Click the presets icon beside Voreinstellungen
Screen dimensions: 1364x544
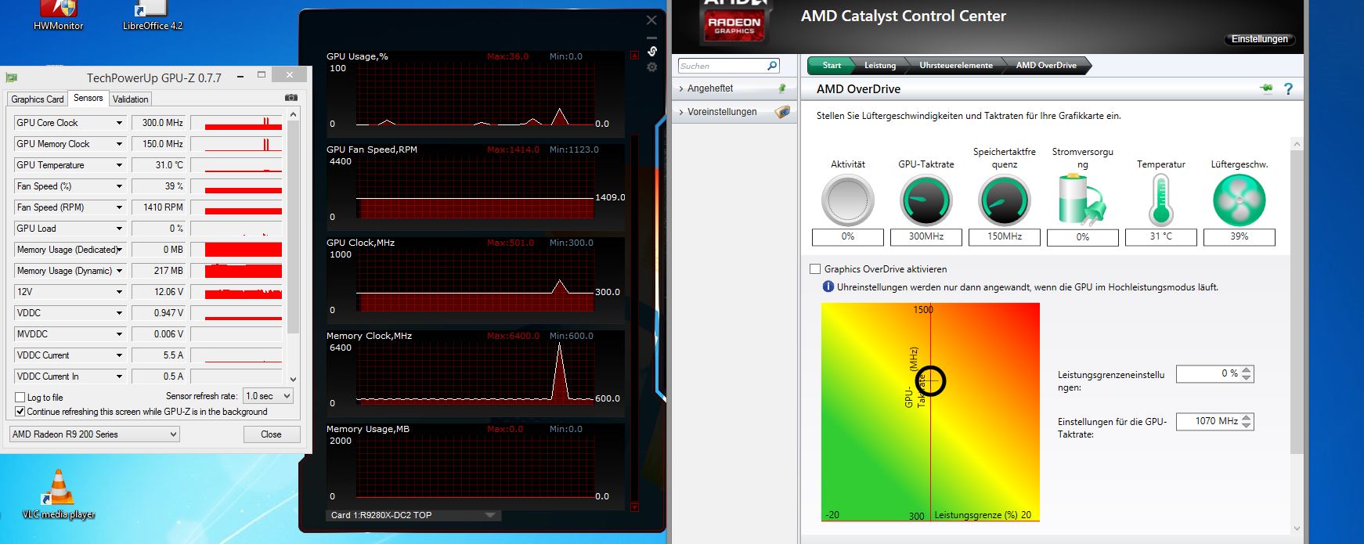[x=782, y=112]
